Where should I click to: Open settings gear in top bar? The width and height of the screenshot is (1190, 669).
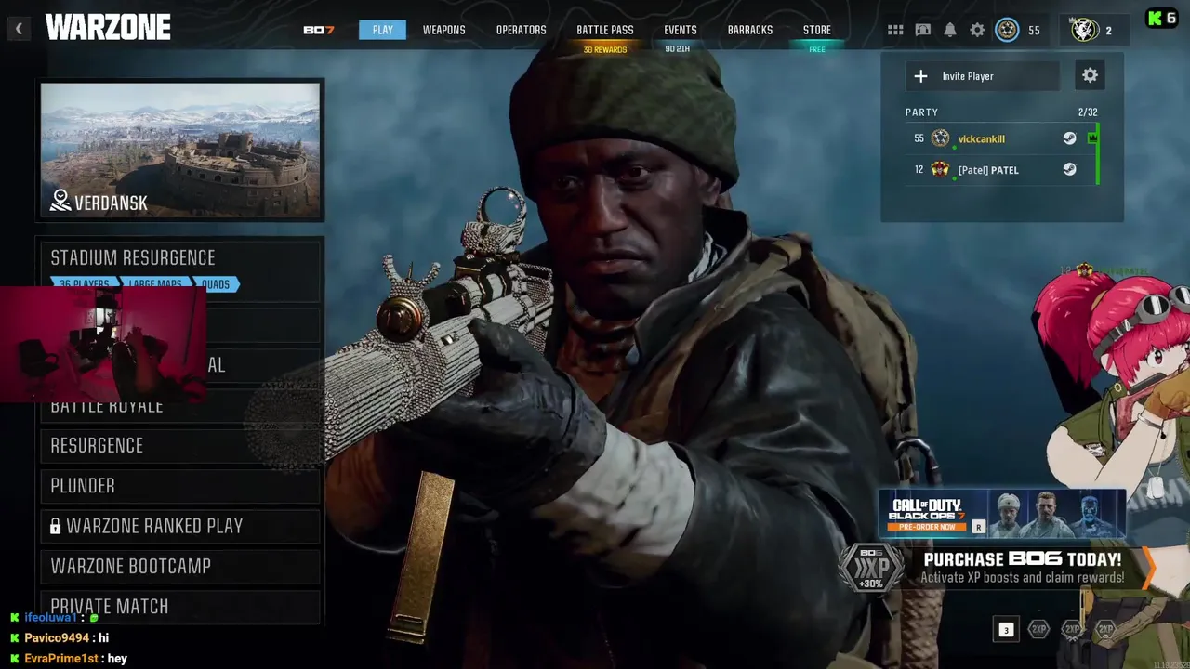coord(977,30)
